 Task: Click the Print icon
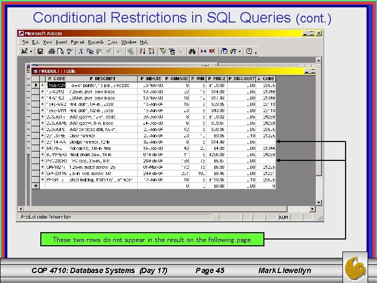(52, 51)
